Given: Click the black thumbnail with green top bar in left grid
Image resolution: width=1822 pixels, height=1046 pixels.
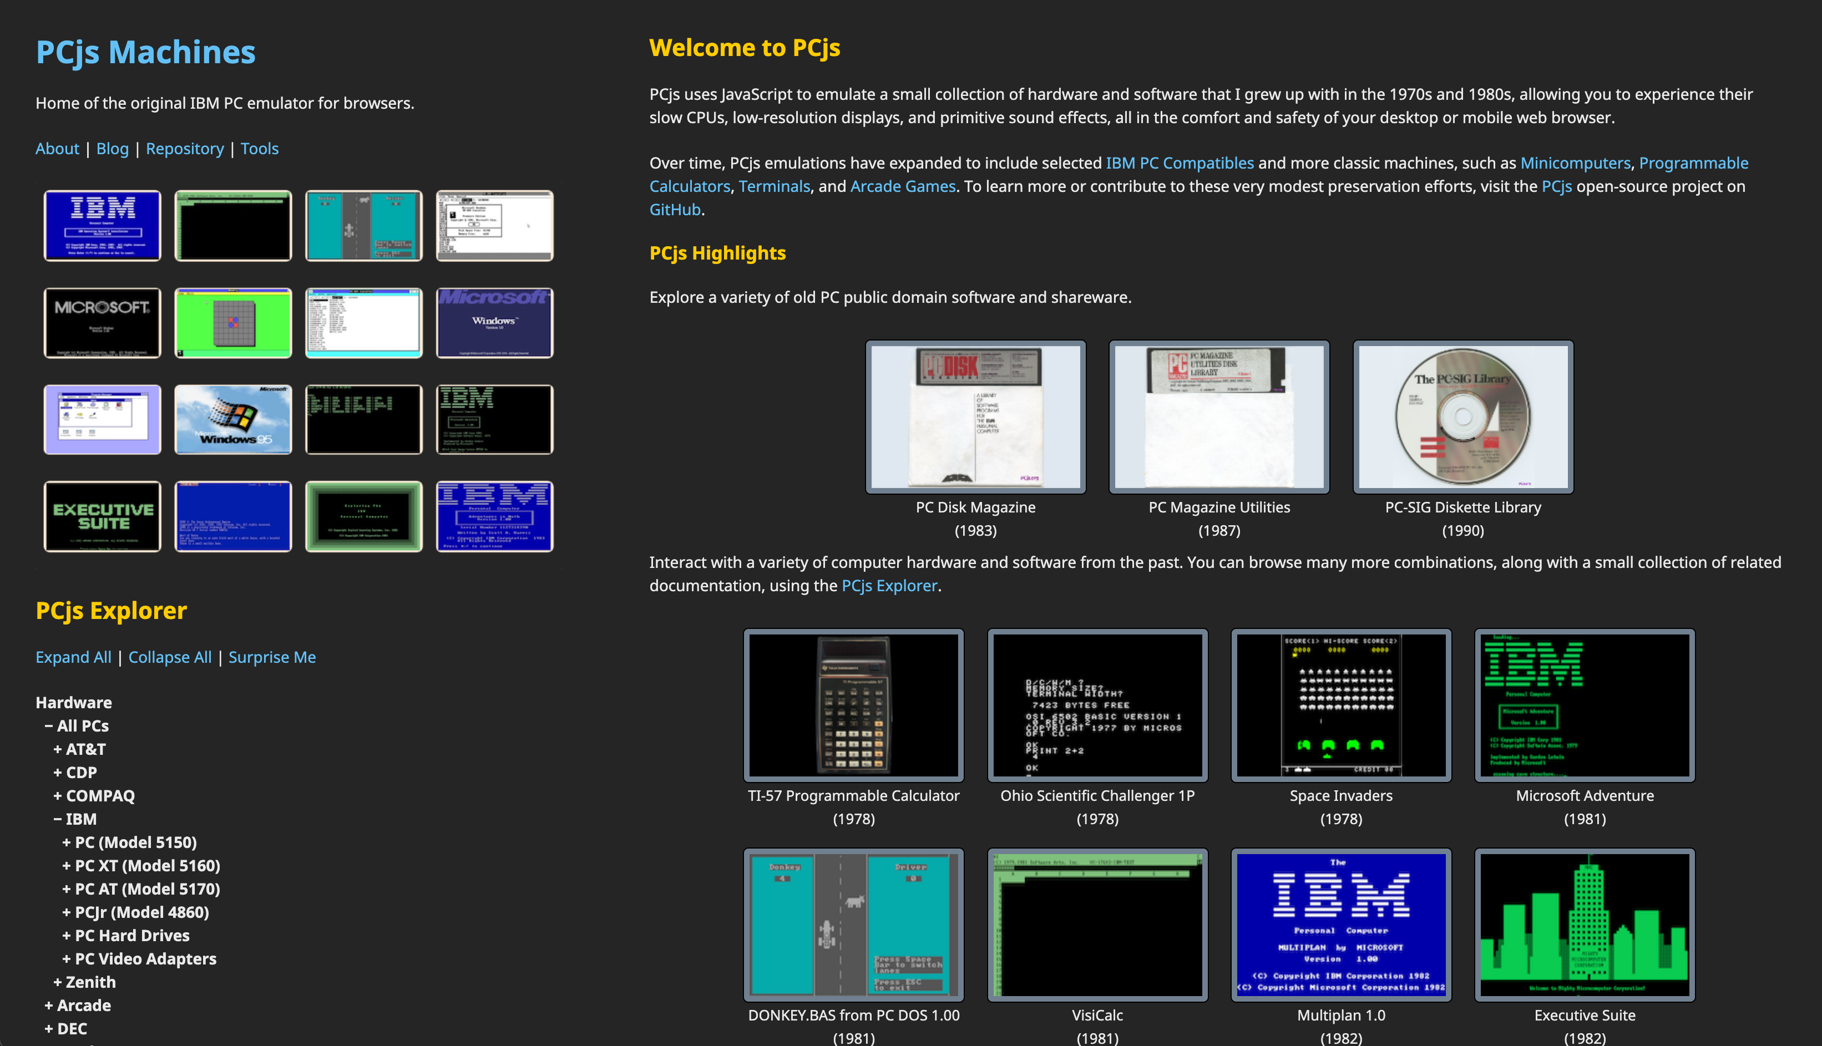Looking at the screenshot, I should click(233, 226).
